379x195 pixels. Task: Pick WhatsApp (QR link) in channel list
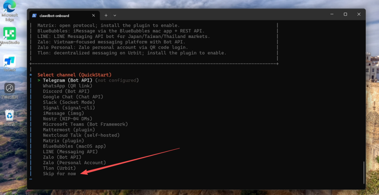pyautogui.click(x=67, y=86)
